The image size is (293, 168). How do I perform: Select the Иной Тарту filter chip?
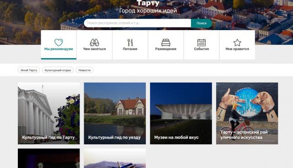(29, 70)
